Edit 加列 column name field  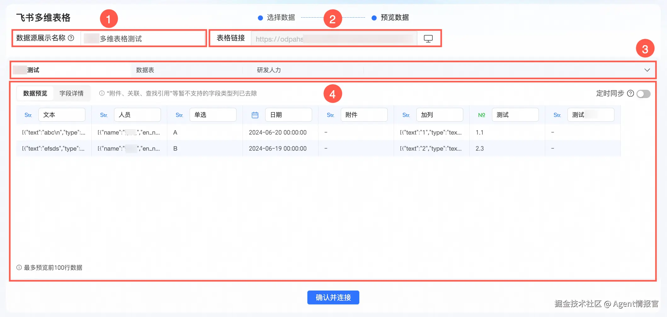(440, 115)
